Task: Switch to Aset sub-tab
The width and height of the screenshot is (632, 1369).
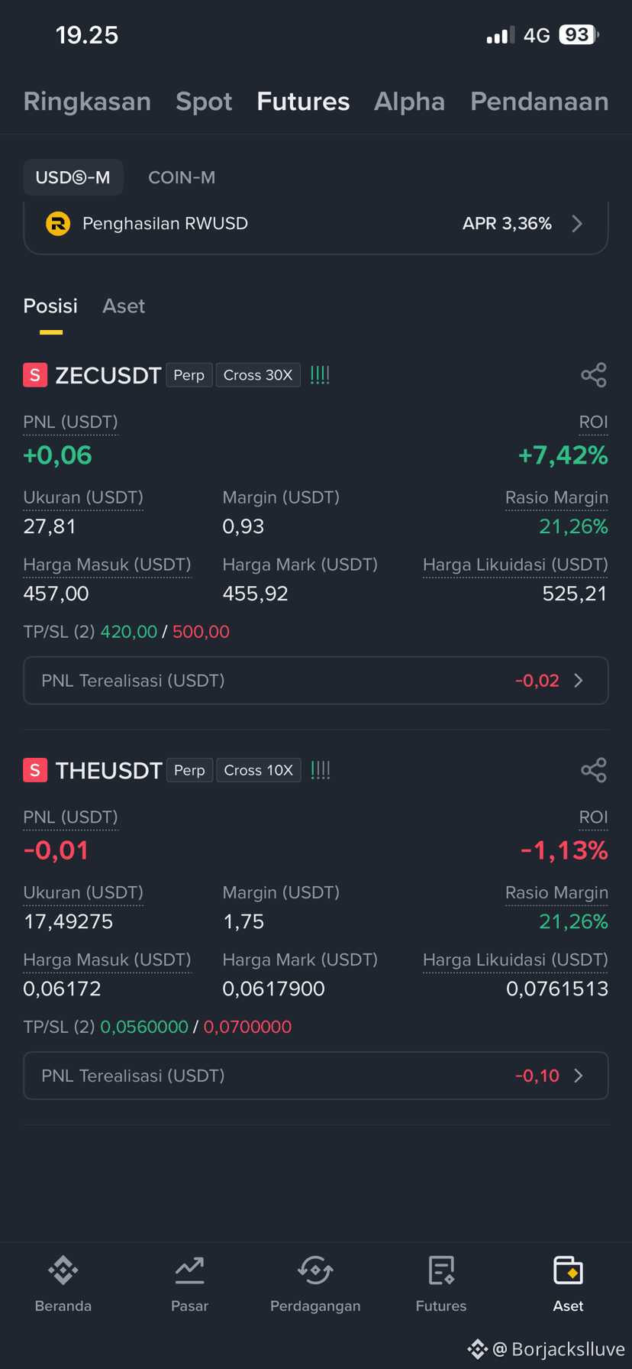Action: [124, 306]
